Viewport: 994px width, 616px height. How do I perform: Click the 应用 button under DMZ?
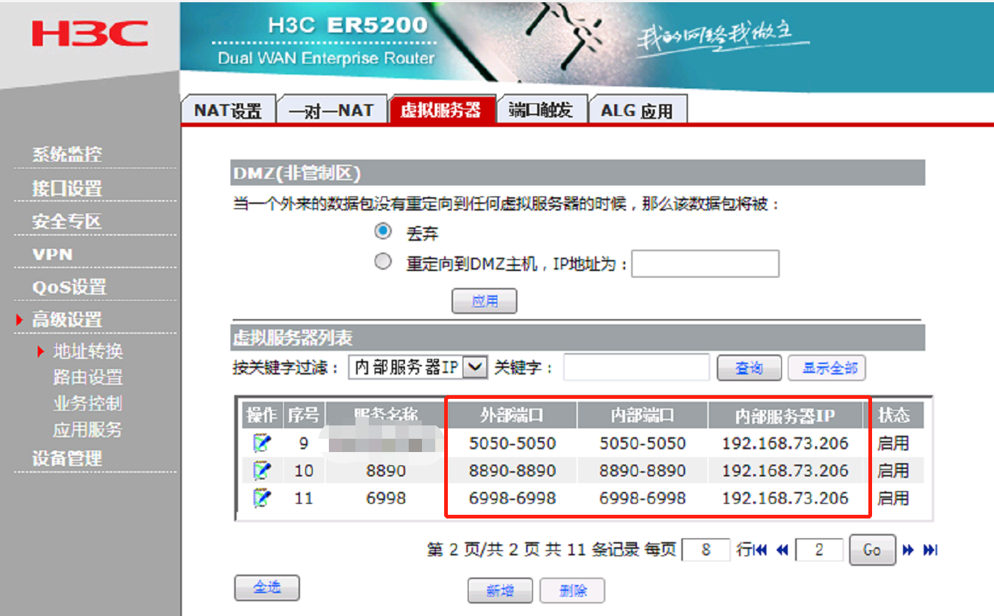(x=484, y=301)
